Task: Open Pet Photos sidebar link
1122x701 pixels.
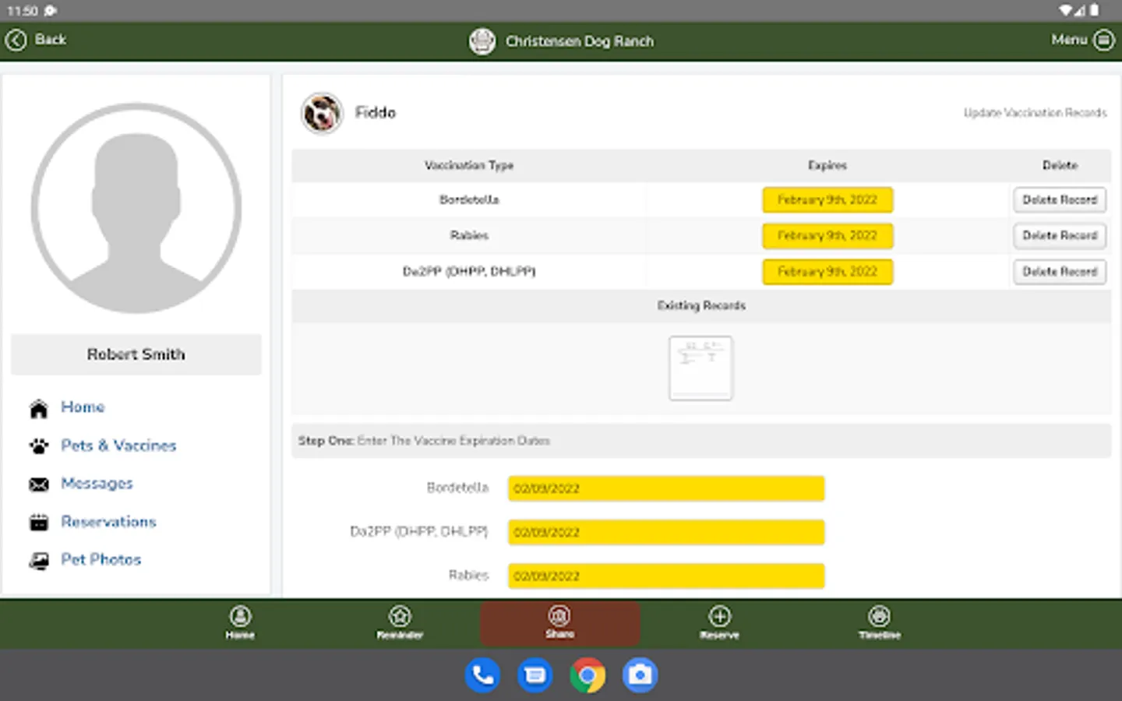Action: coord(101,559)
